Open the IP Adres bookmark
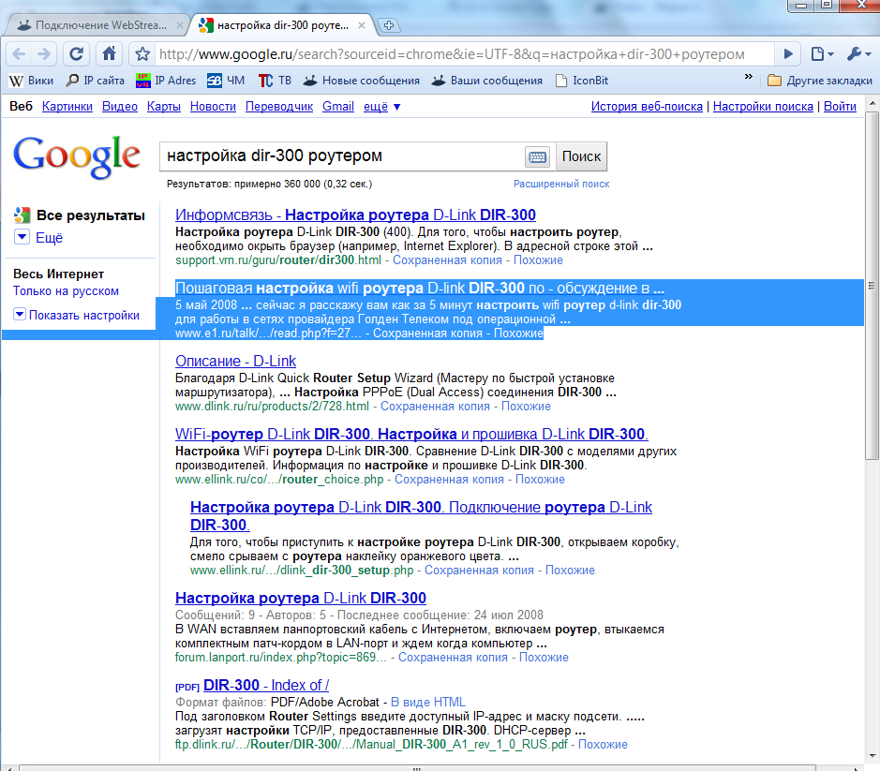880x771 pixels. point(166,81)
